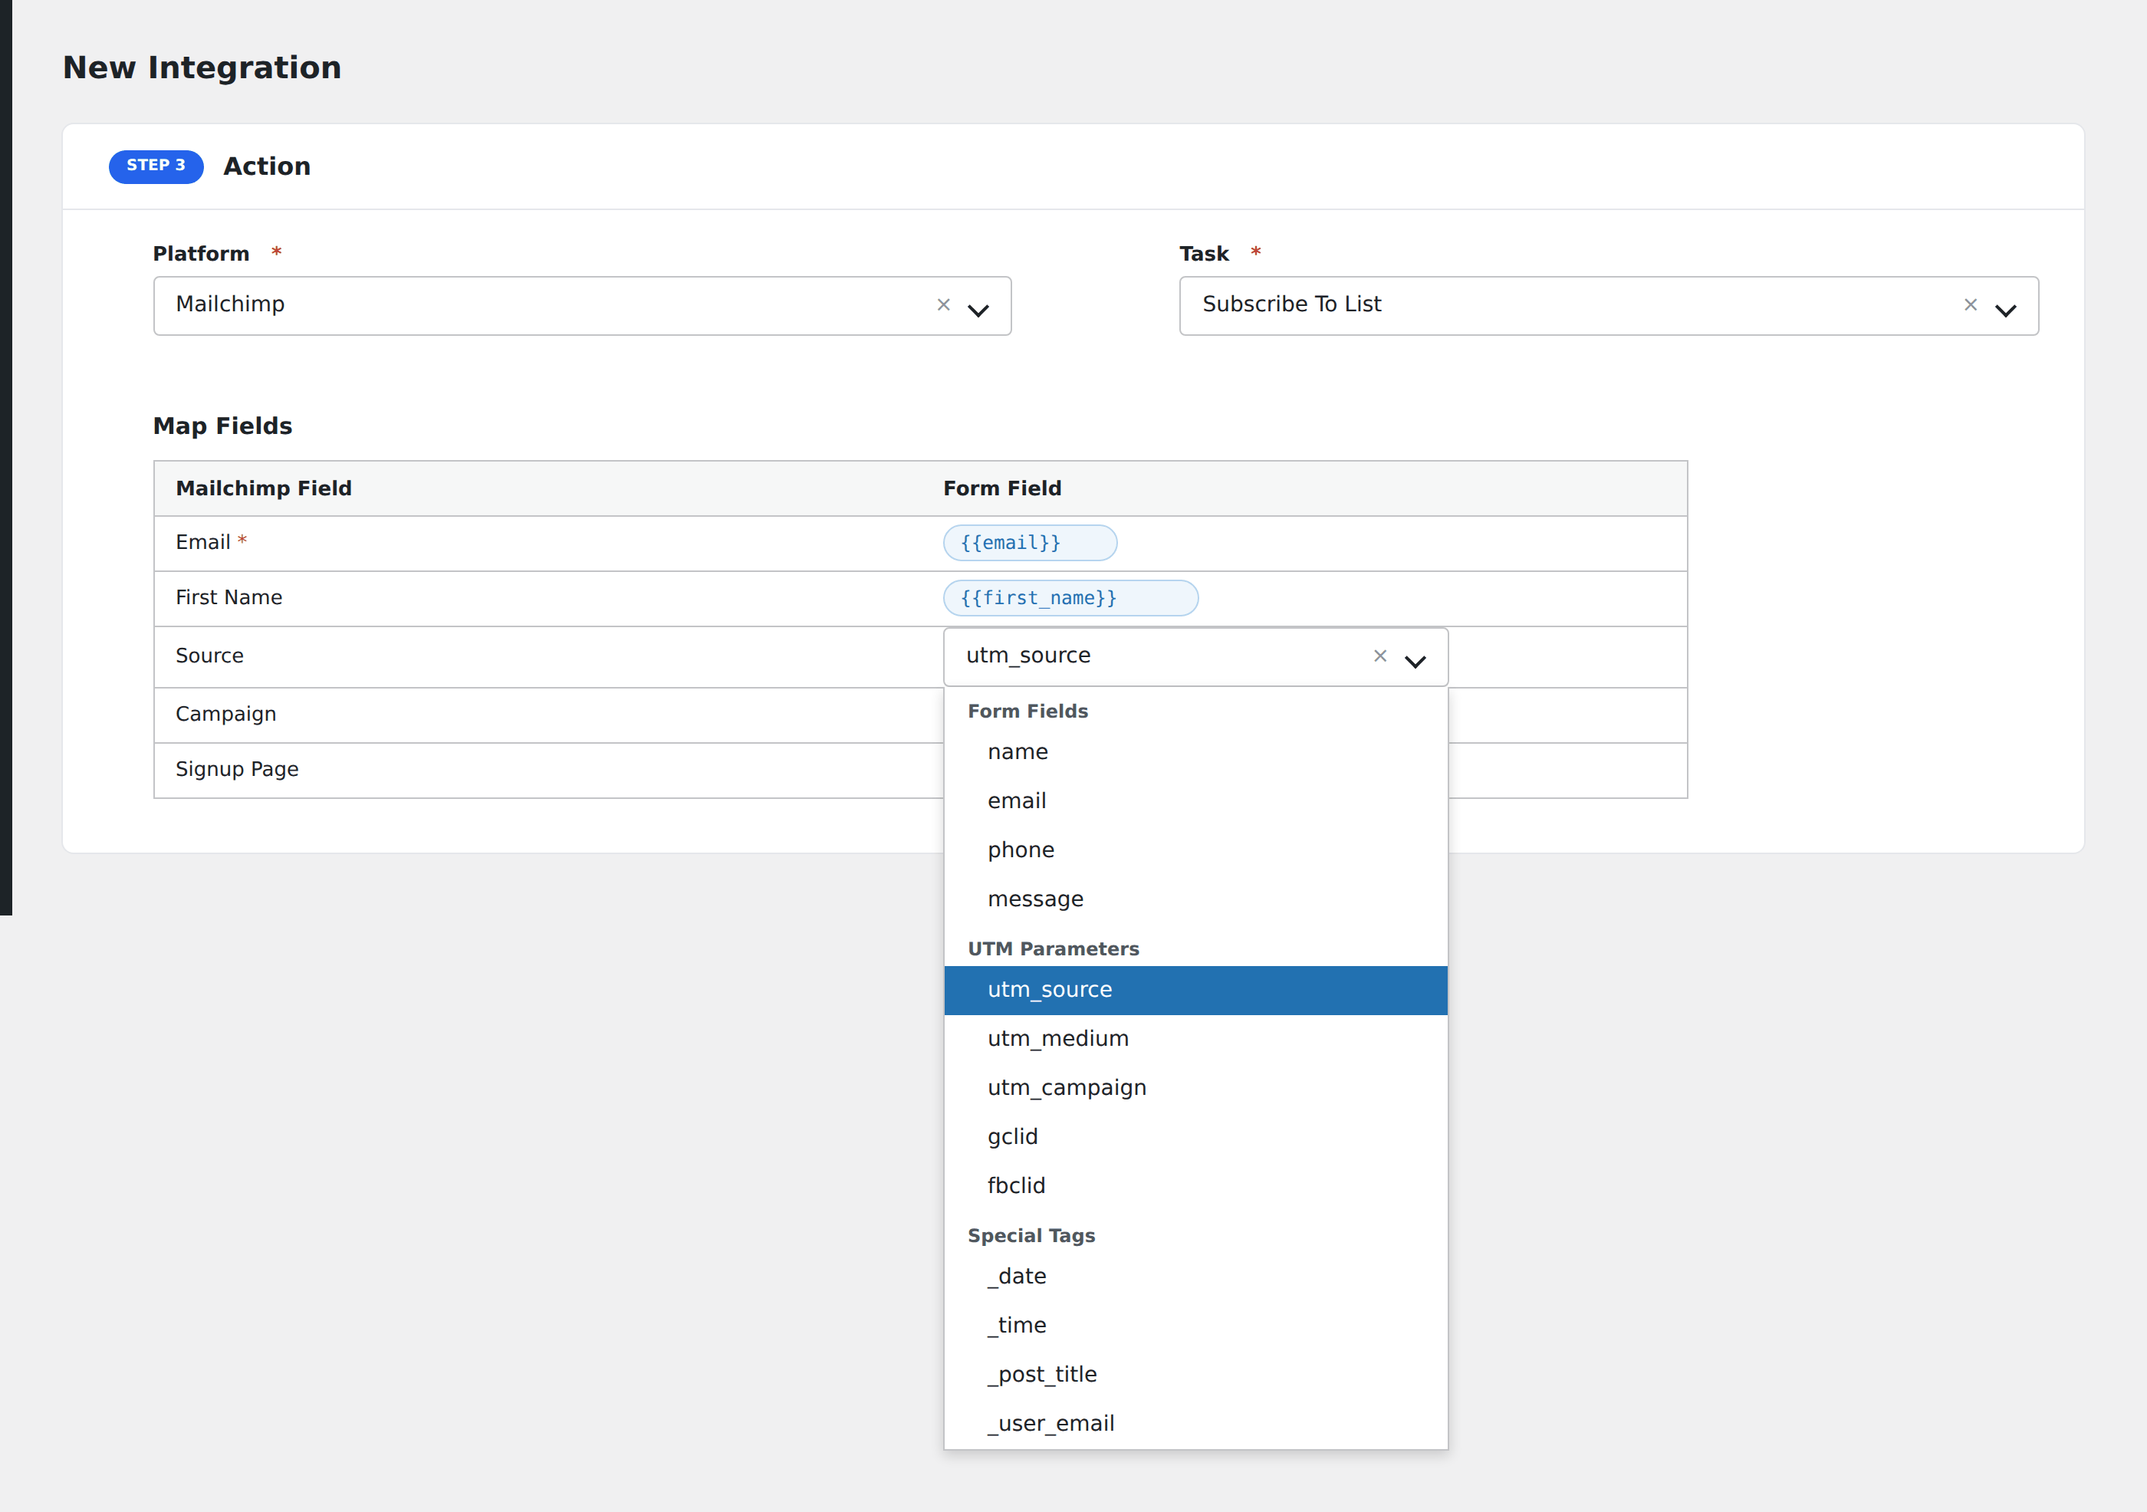Click the Source row label

tap(209, 656)
